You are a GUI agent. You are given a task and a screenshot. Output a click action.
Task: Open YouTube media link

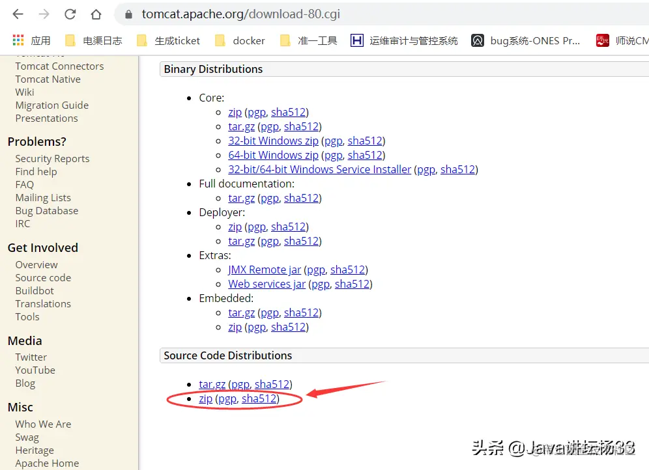(35, 370)
